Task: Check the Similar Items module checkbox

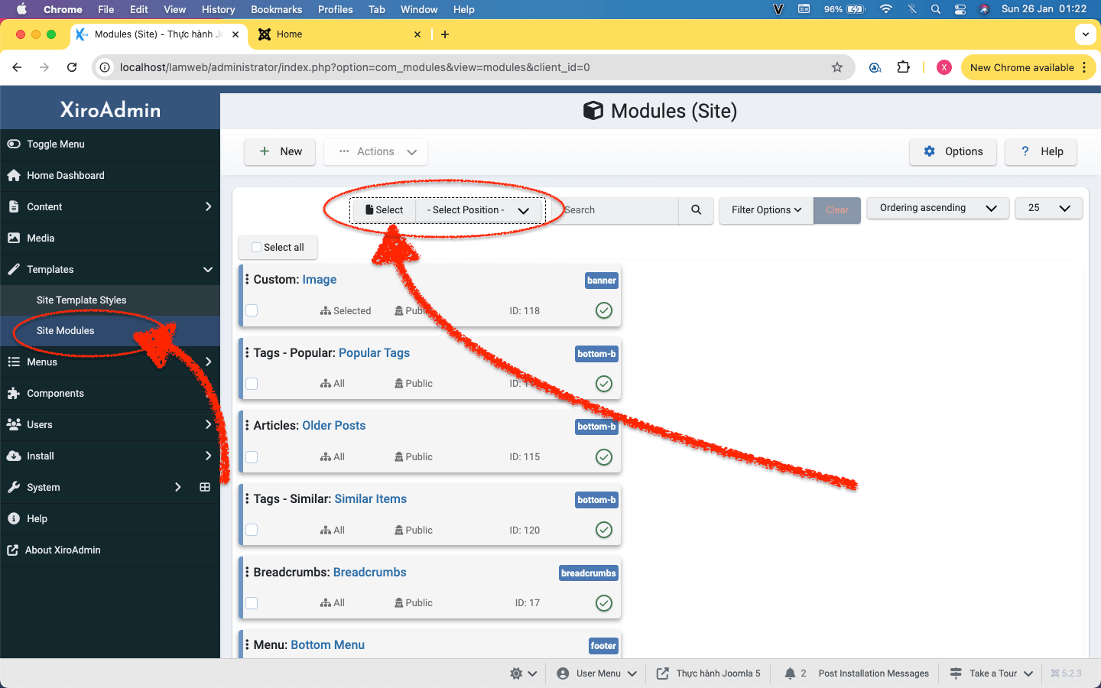Action: (252, 530)
